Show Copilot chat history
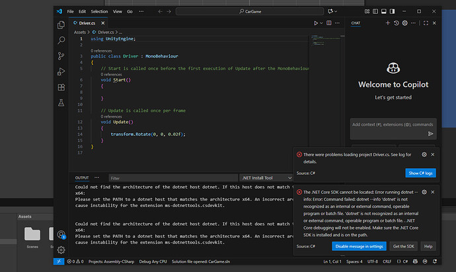 click(397, 23)
